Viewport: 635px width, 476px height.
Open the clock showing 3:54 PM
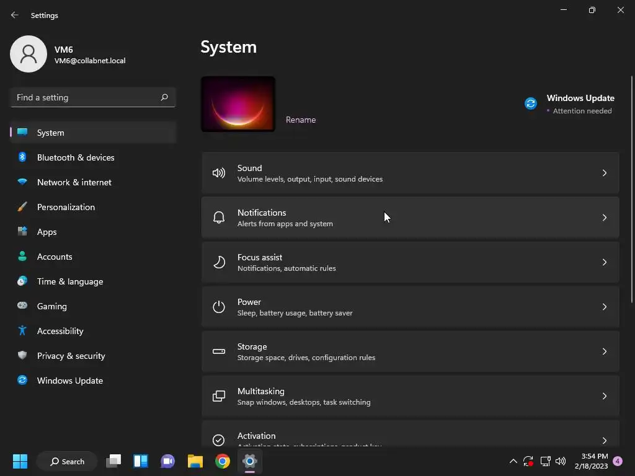591,461
